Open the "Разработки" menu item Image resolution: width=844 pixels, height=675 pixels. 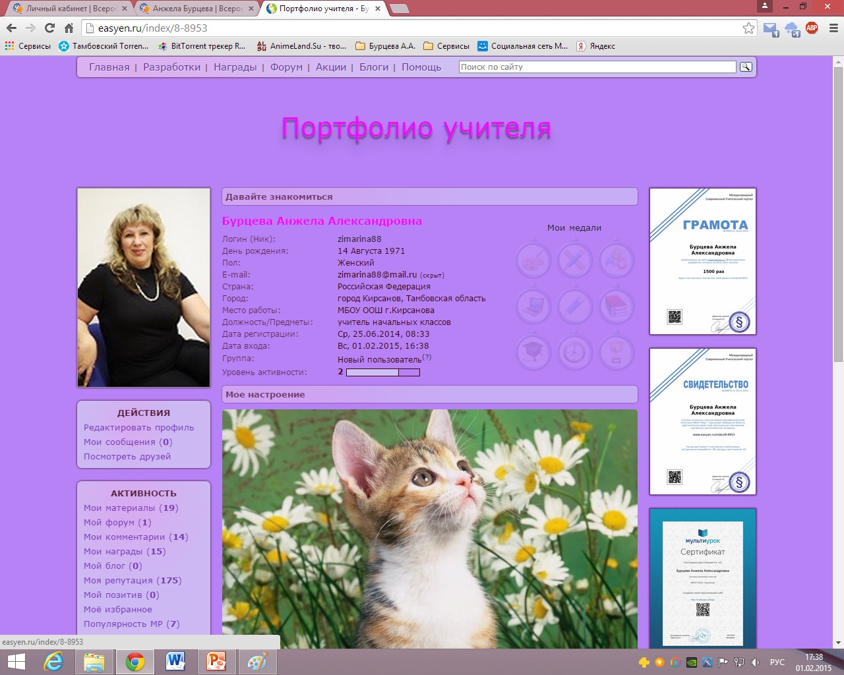point(171,67)
